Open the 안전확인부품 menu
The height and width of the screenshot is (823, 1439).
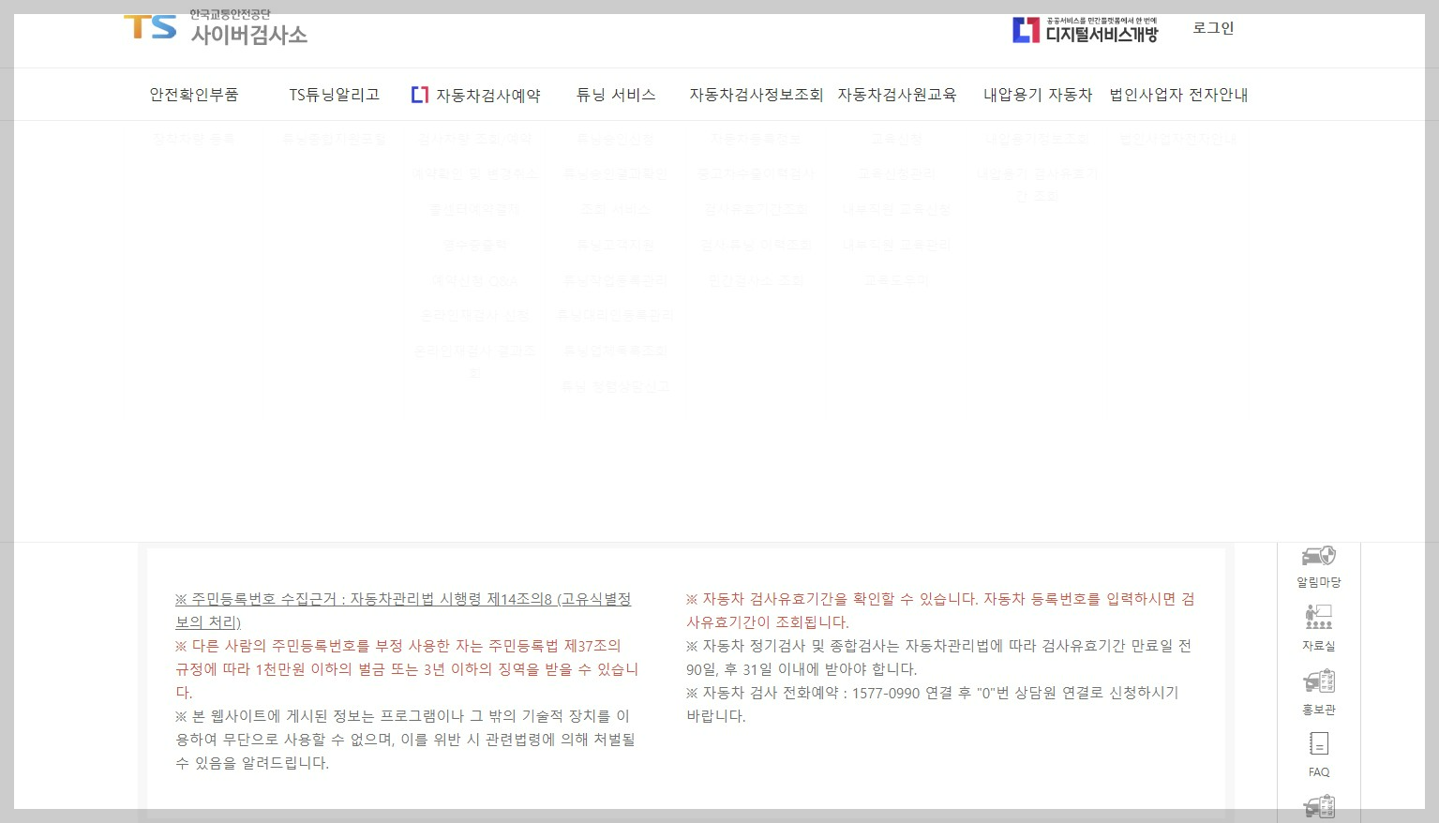pyautogui.click(x=194, y=95)
